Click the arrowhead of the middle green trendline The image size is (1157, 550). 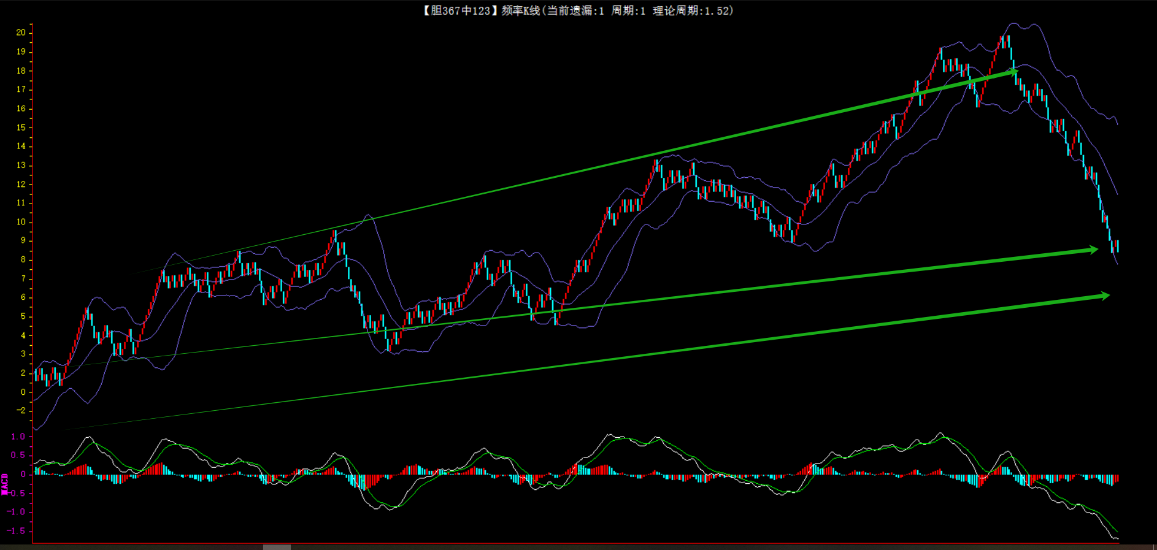(x=1093, y=250)
